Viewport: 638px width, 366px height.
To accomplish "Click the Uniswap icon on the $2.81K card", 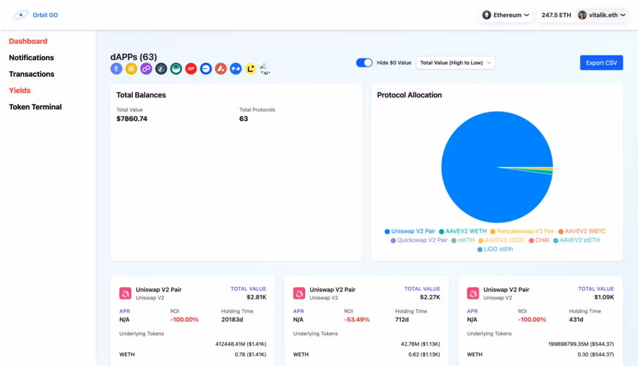I will (x=125, y=293).
